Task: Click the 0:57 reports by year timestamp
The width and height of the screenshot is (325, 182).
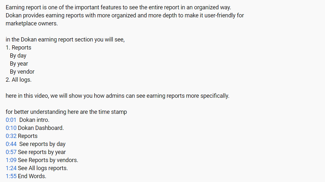Action: click(11, 152)
